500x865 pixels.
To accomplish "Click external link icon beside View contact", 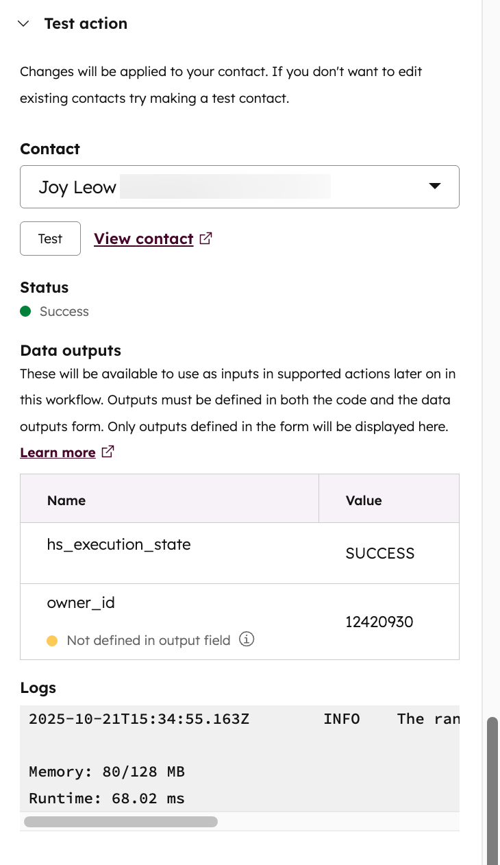I will tap(205, 239).
